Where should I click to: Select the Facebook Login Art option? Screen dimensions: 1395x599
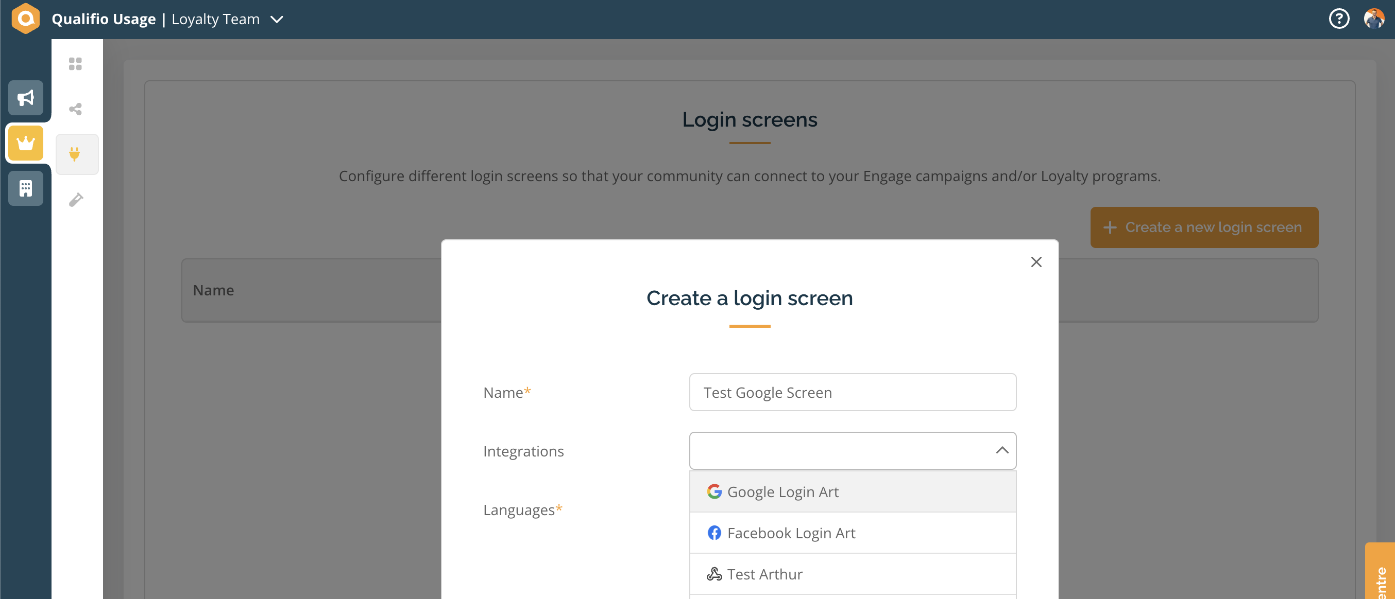[x=853, y=533]
